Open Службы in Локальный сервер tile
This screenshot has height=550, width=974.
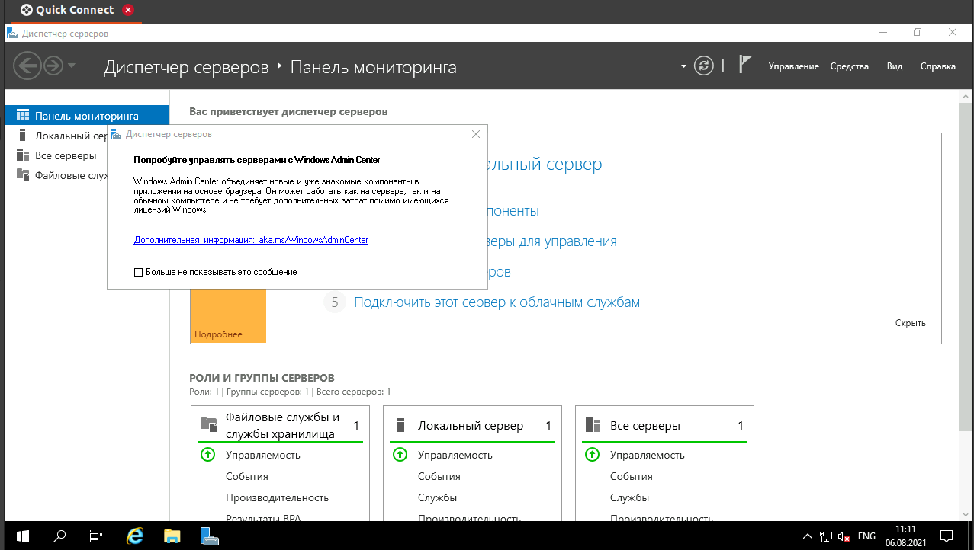(x=437, y=497)
